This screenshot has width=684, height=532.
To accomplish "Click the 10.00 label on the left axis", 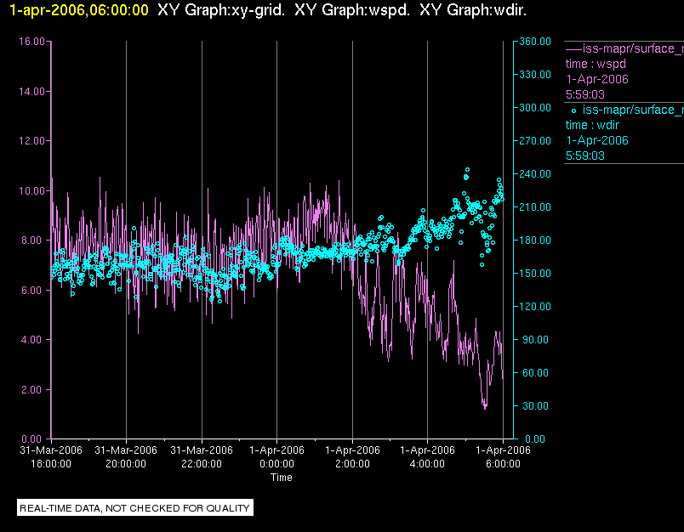I will 31,191.
